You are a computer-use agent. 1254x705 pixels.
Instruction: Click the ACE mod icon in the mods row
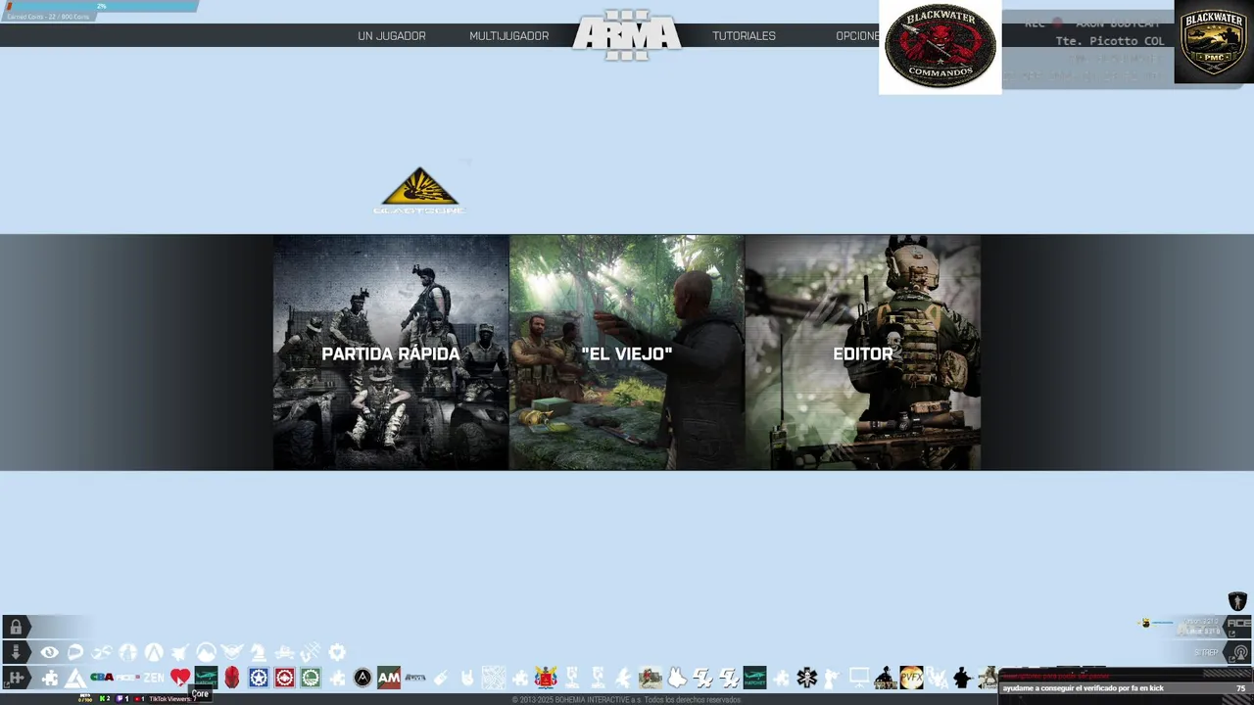point(128,678)
